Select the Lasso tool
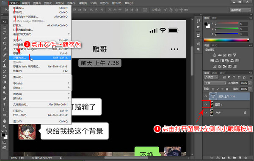This screenshot has width=254, height=161. pyautogui.click(x=4, y=32)
